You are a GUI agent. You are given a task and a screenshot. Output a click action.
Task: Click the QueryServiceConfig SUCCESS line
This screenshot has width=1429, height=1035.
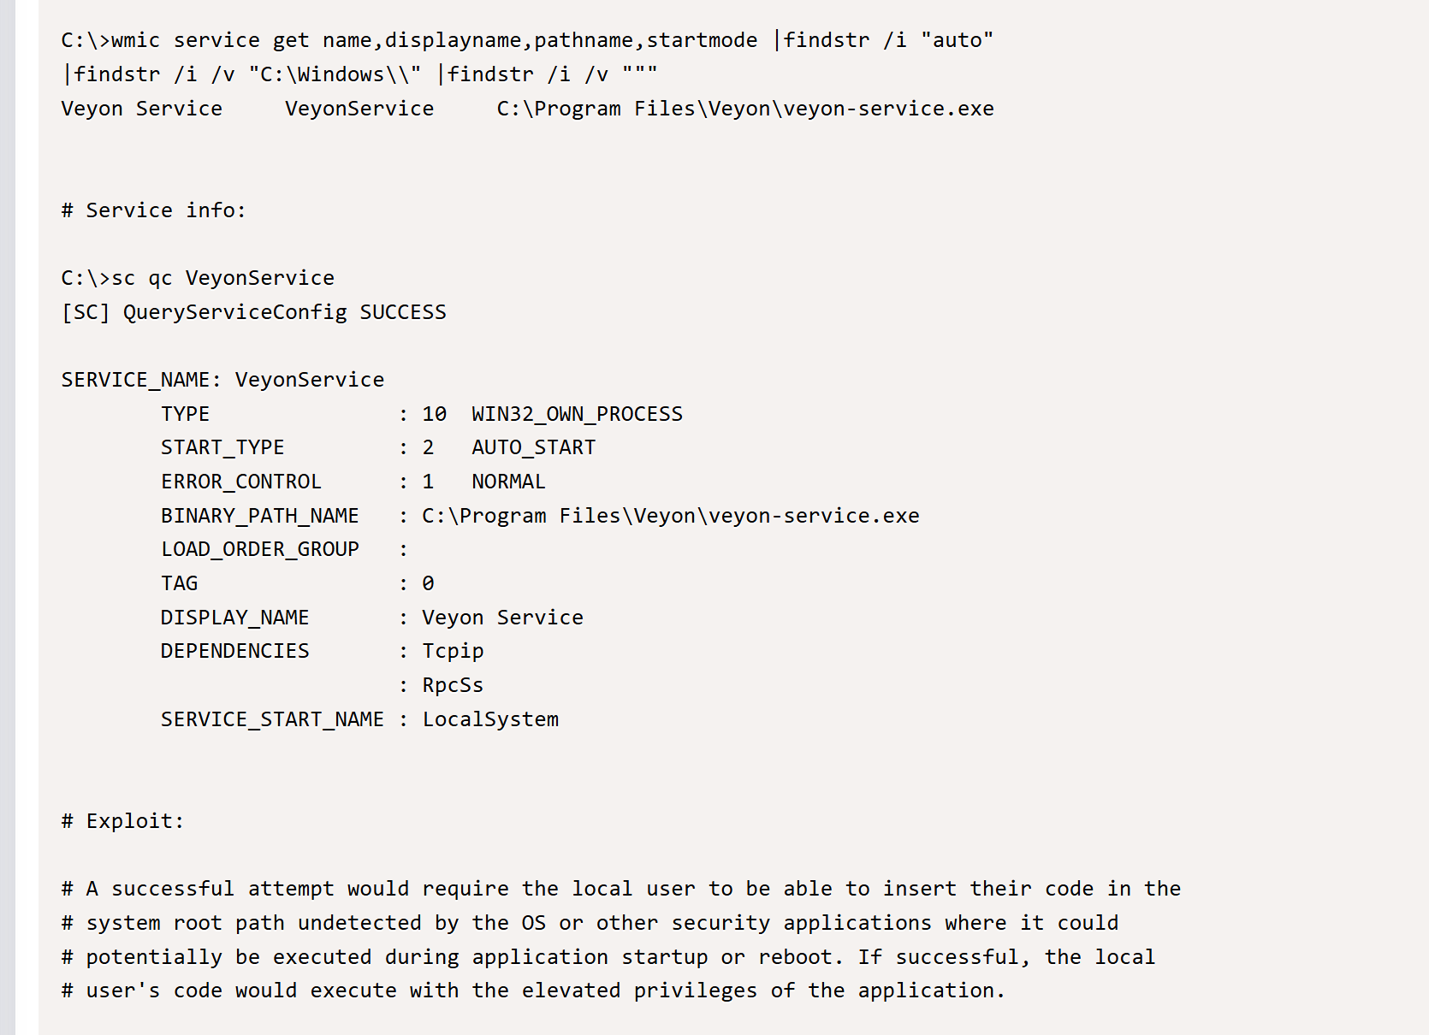(x=253, y=312)
